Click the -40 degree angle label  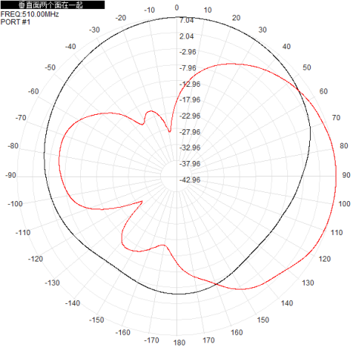coord(70,47)
